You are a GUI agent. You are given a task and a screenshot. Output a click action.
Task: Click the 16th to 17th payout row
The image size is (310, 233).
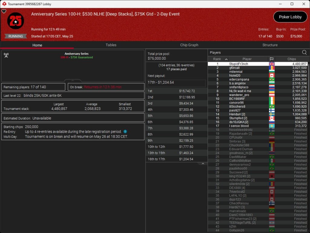pos(176,159)
